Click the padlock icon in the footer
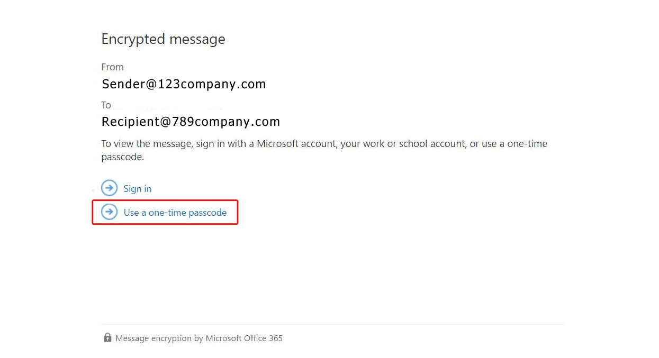Screen dimensions: 659x358 (x=107, y=337)
